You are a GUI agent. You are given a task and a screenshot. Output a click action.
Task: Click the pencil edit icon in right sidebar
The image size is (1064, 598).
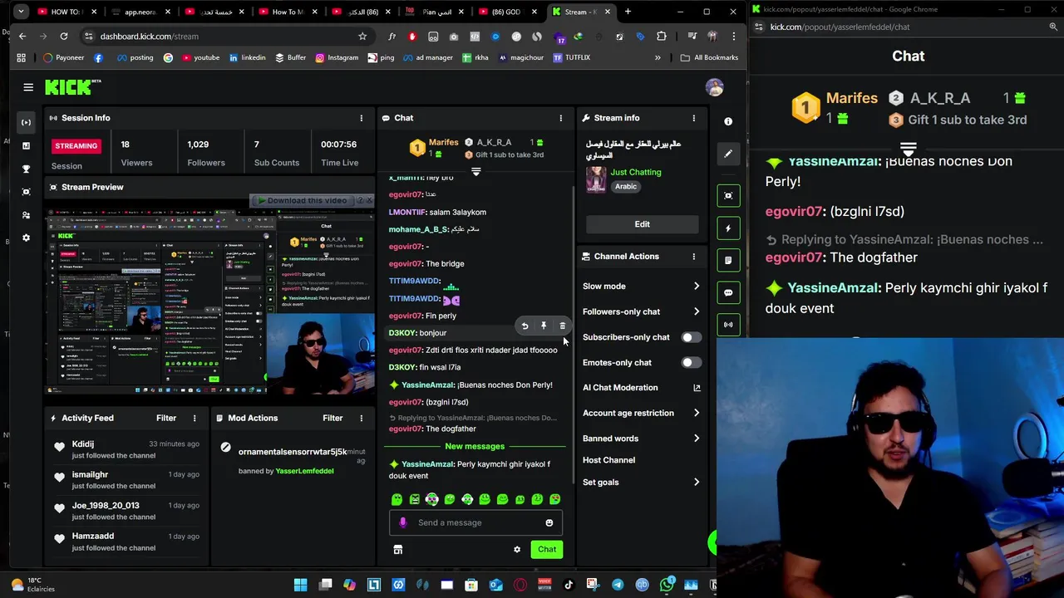[x=728, y=154]
